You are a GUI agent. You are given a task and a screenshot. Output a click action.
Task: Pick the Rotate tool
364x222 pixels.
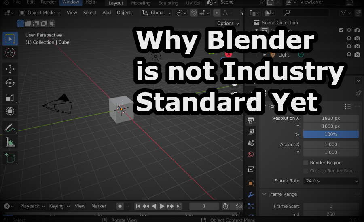[10, 83]
